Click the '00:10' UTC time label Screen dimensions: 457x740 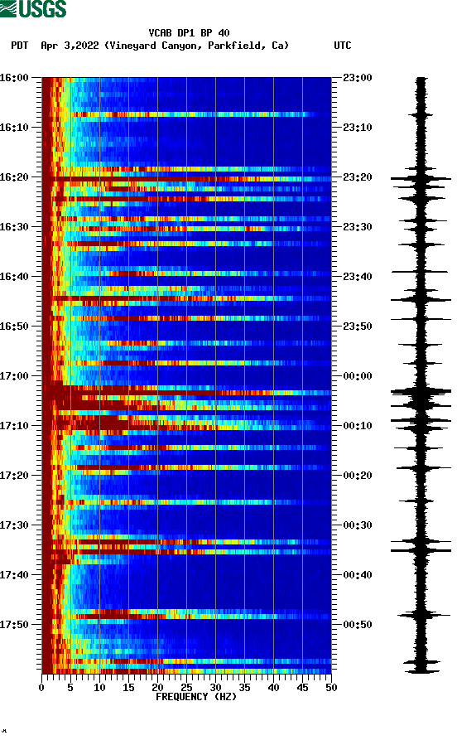358,426
